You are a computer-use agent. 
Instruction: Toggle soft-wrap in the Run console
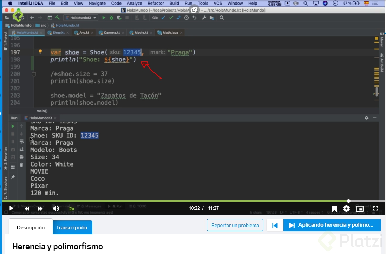click(x=21, y=142)
